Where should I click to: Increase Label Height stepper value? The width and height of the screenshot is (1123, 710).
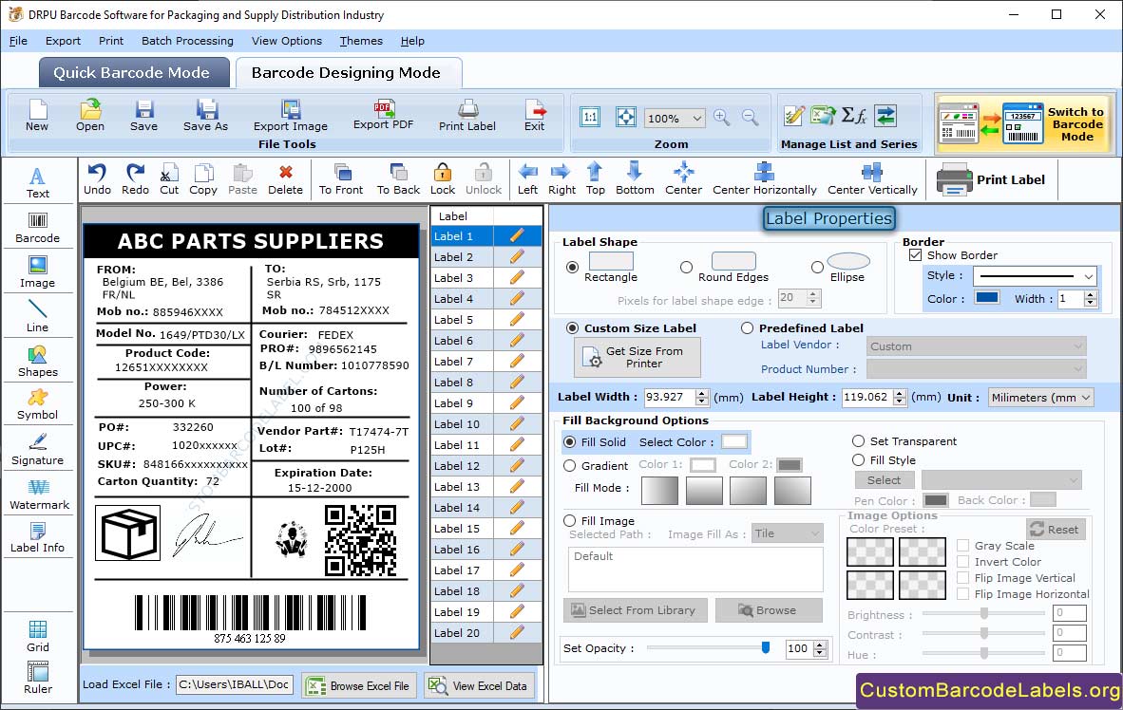point(900,393)
